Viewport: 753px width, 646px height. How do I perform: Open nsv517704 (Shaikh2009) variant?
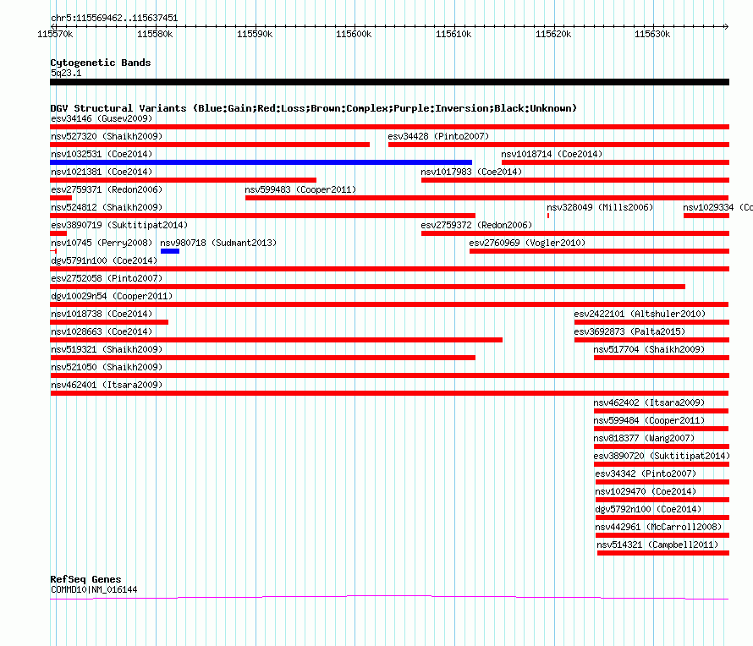click(x=649, y=349)
